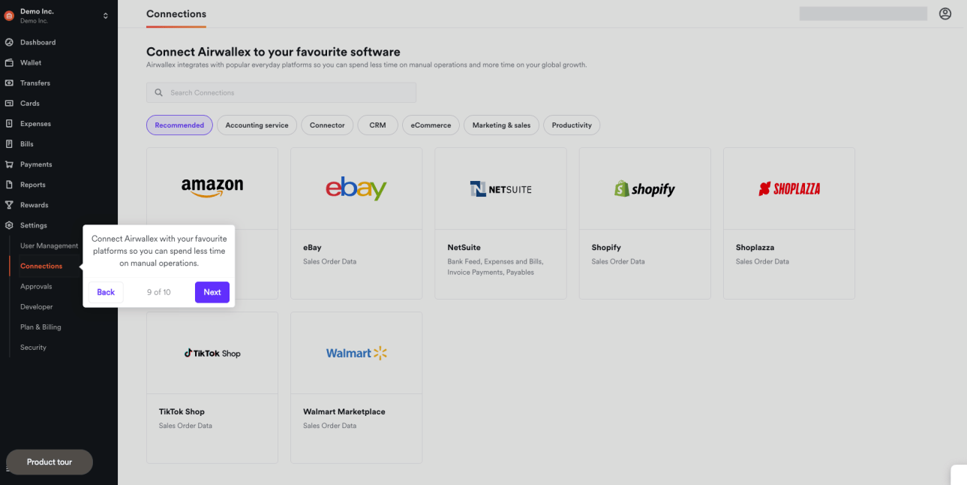Screen dimensions: 967x485
Task: Click the Rewards trophy icon
Action: 9,205
